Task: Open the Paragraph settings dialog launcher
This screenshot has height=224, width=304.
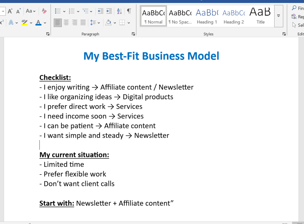Action: point(133,34)
